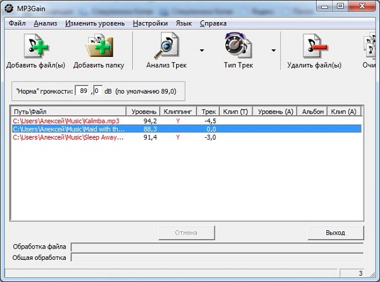Click the target volume decimal field
380x282 pixels.
point(98,91)
